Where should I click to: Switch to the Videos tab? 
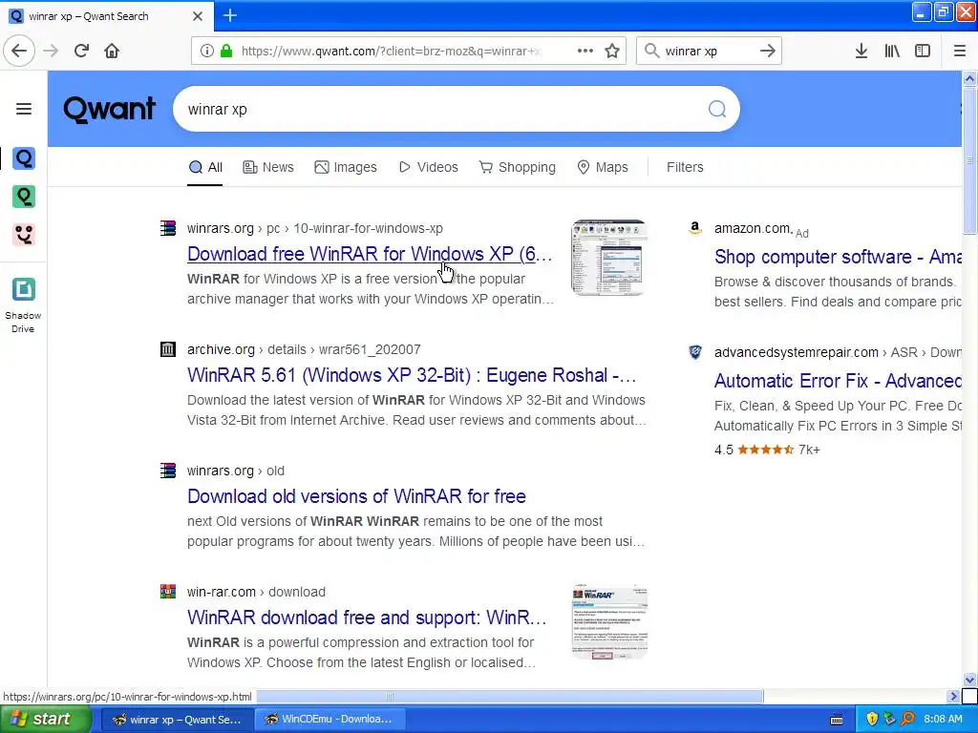click(x=429, y=167)
